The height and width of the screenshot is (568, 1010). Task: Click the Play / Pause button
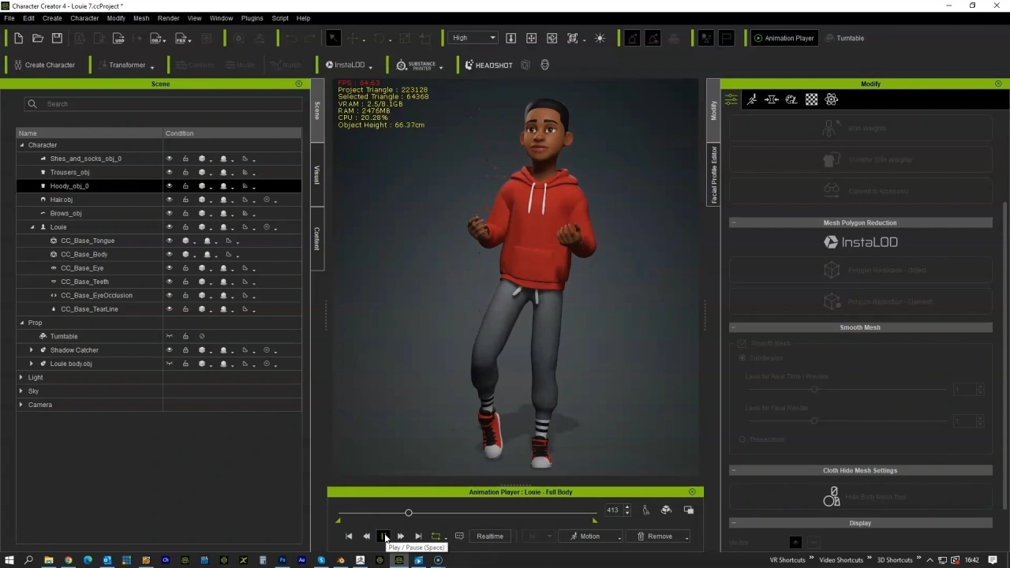point(383,536)
